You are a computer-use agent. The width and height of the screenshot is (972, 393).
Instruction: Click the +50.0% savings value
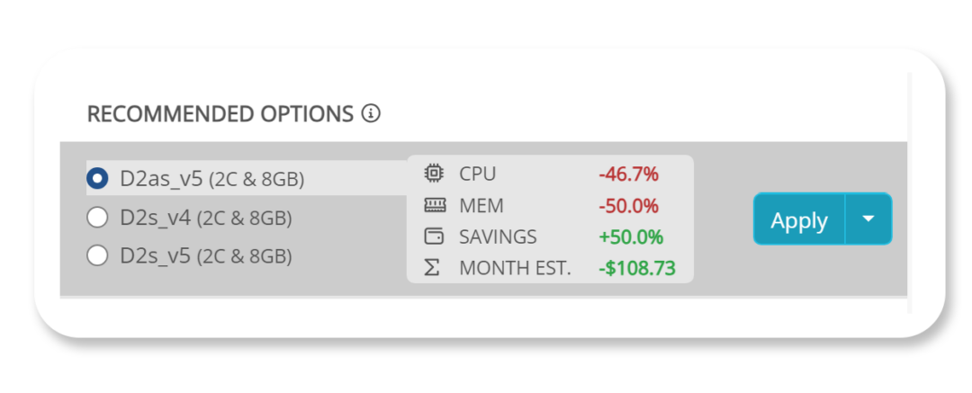click(631, 237)
